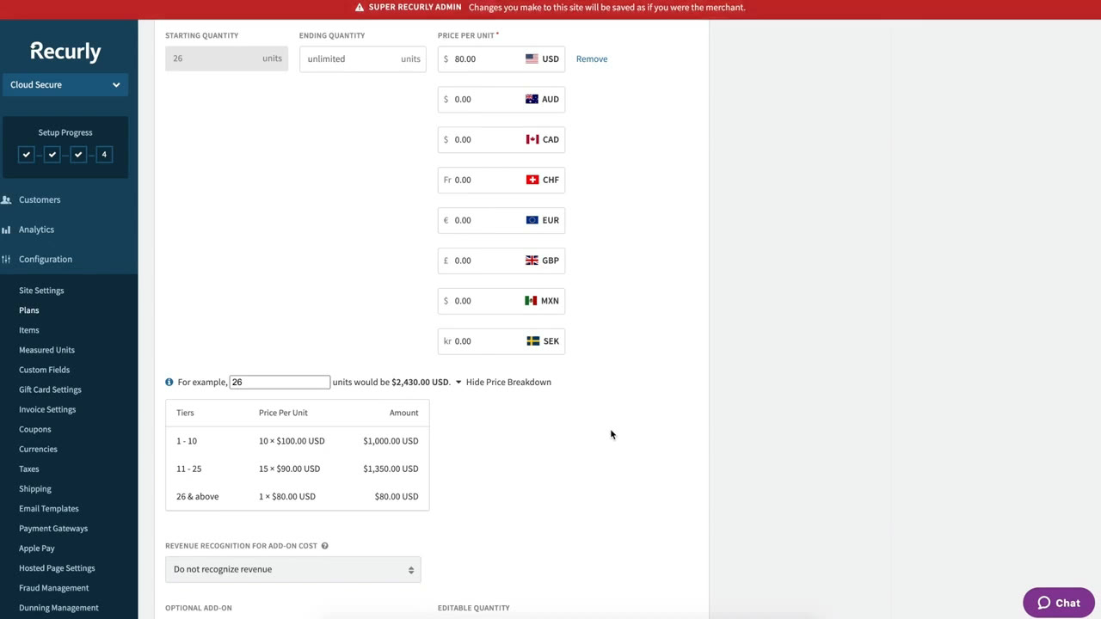Screen dimensions: 1101x619
Task: Click the first setup progress checkmark
Action: (x=27, y=155)
